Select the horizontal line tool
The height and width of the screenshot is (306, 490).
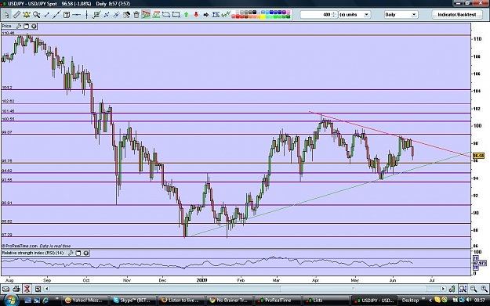coord(77,15)
